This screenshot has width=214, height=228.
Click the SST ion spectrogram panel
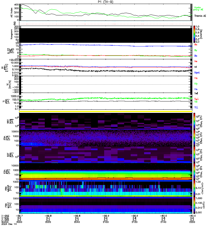click(x=106, y=121)
